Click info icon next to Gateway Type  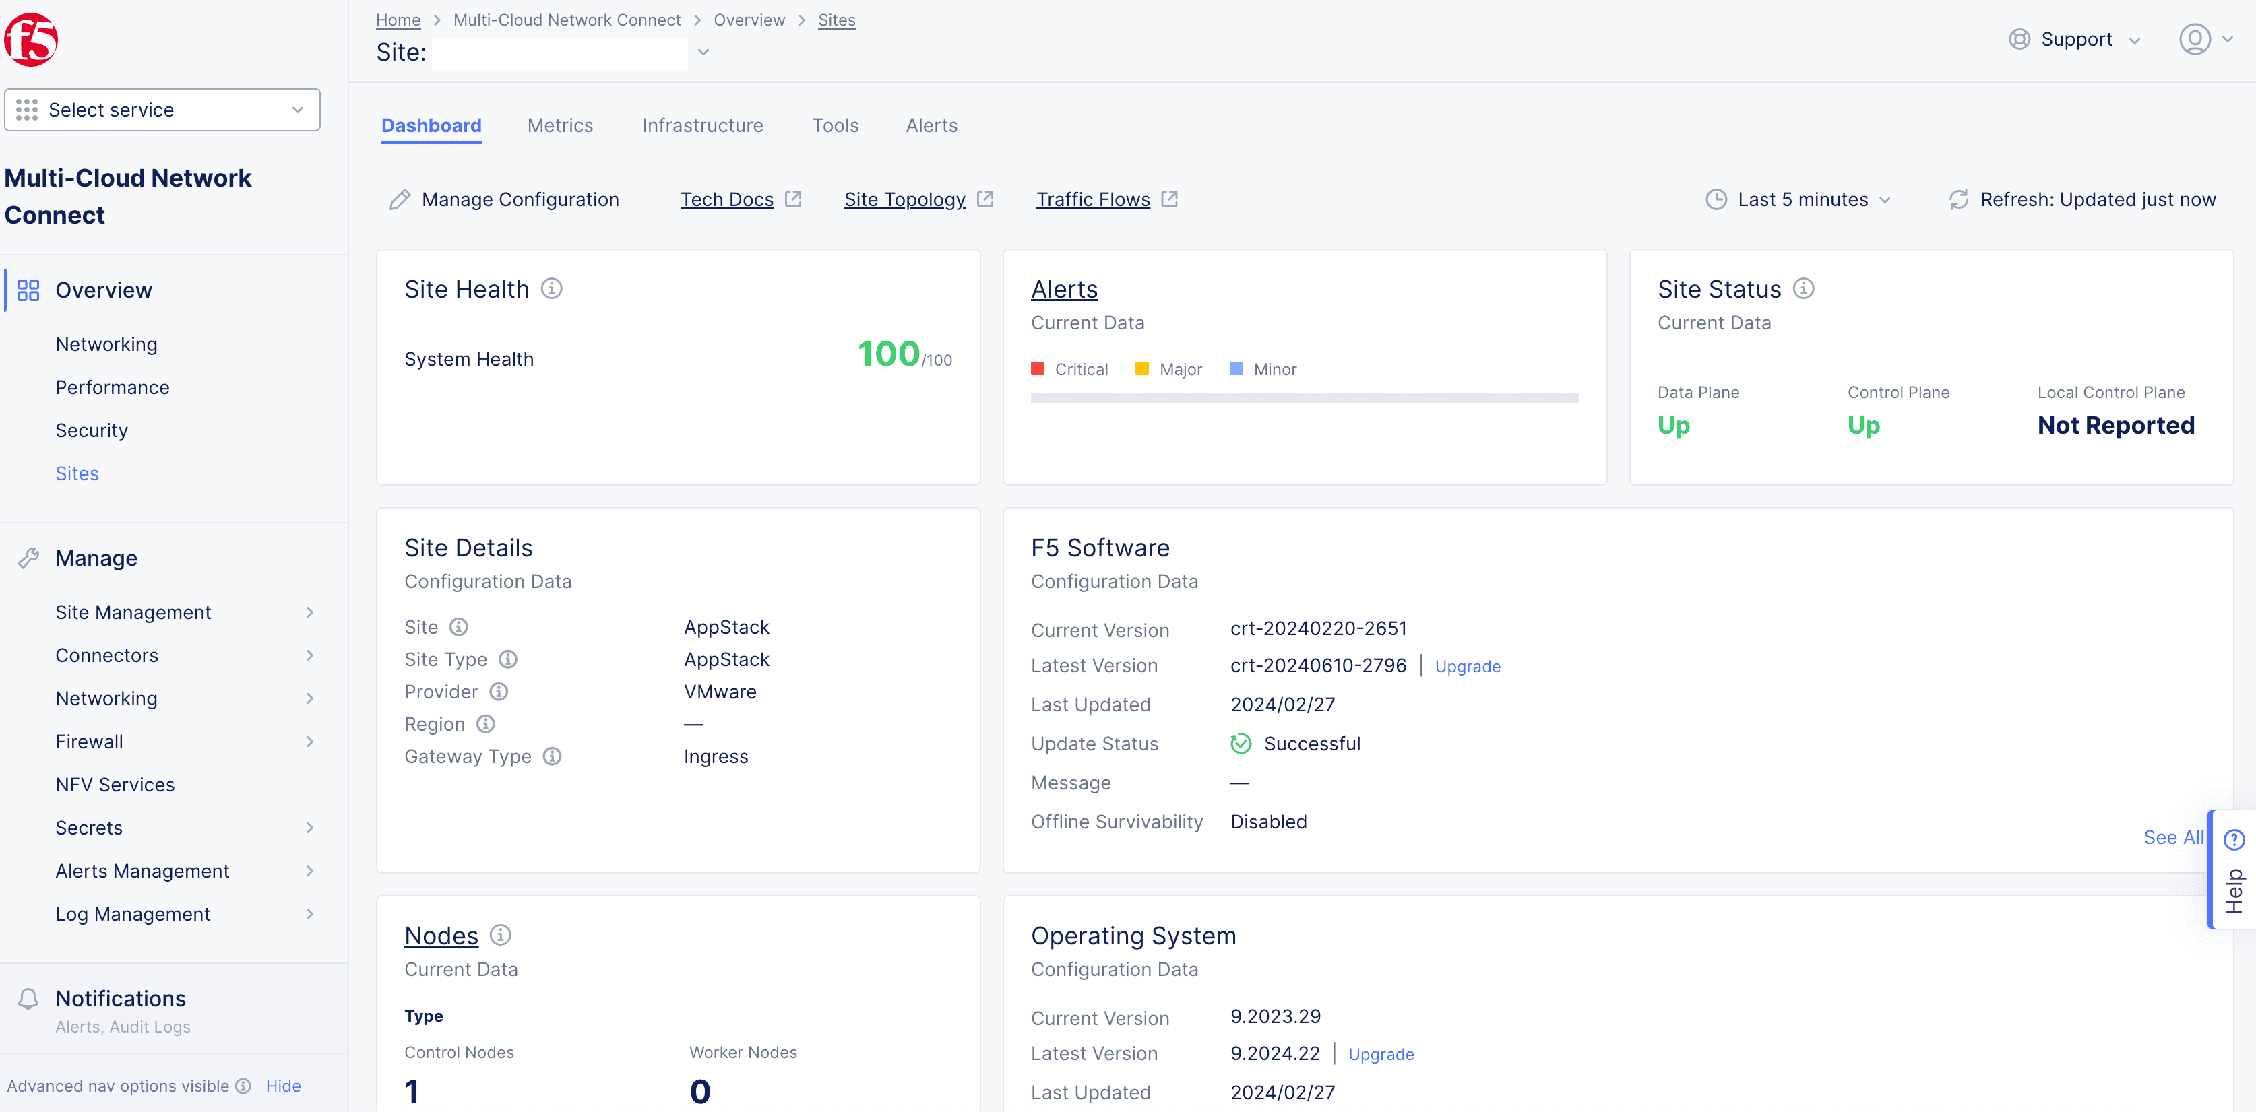pos(552,756)
